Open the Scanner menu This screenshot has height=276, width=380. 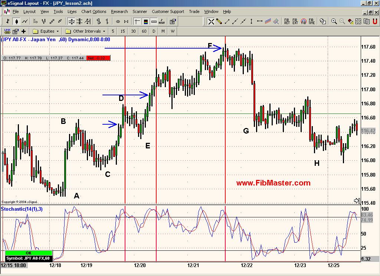tap(140, 11)
